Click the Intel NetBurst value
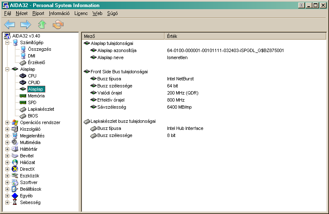This screenshot has height=214, width=329. tap(180, 79)
